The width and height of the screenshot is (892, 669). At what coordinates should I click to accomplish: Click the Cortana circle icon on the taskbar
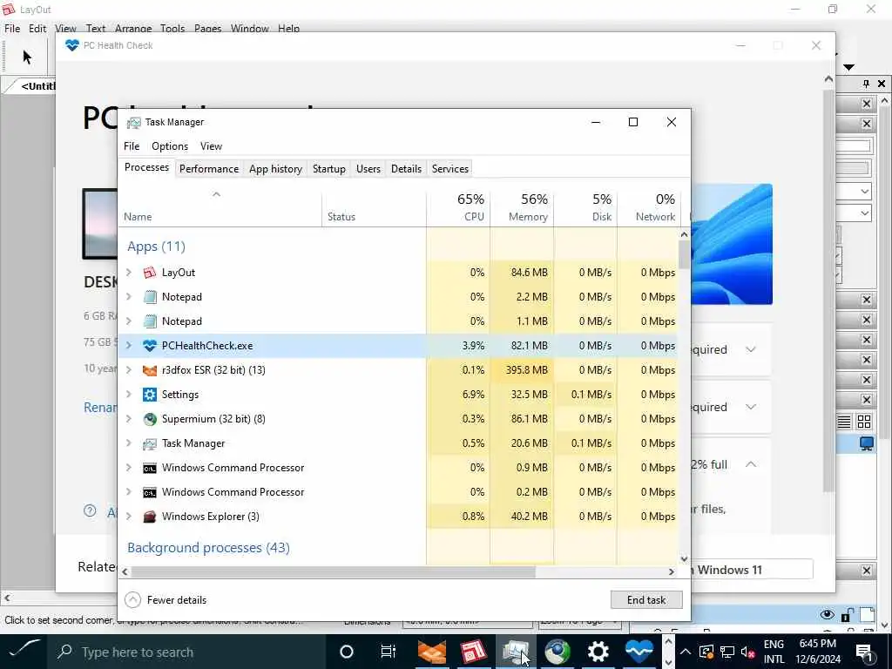347,652
